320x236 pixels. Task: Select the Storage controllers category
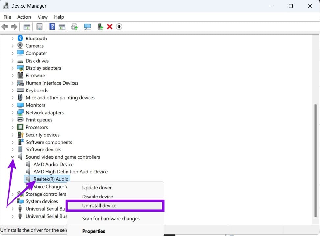(46, 194)
